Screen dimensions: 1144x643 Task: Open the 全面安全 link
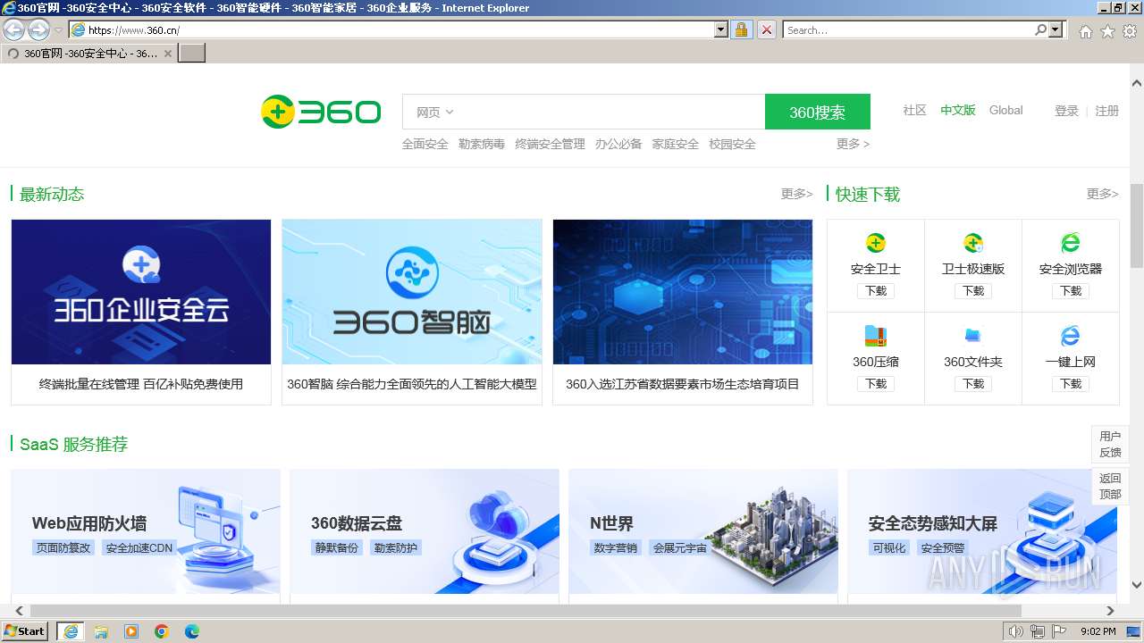[x=425, y=144]
